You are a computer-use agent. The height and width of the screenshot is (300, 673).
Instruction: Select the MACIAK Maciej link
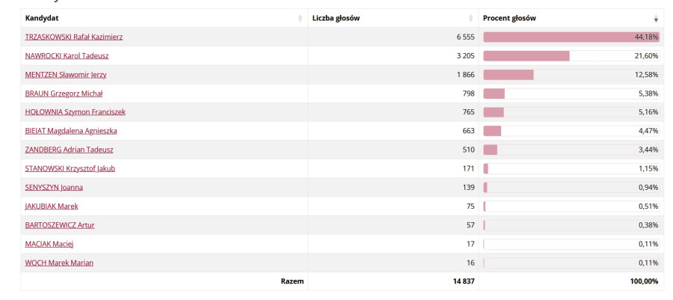pos(49,244)
